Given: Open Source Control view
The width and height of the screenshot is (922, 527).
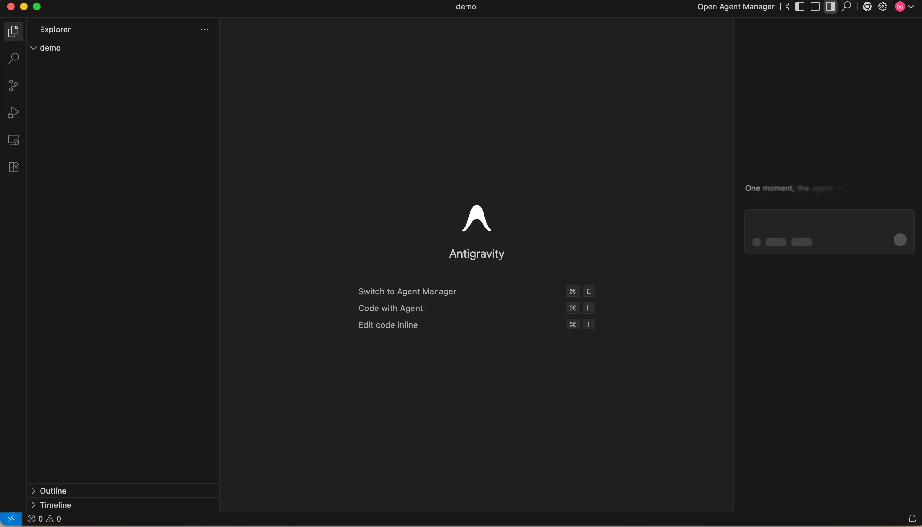Looking at the screenshot, I should (x=14, y=86).
